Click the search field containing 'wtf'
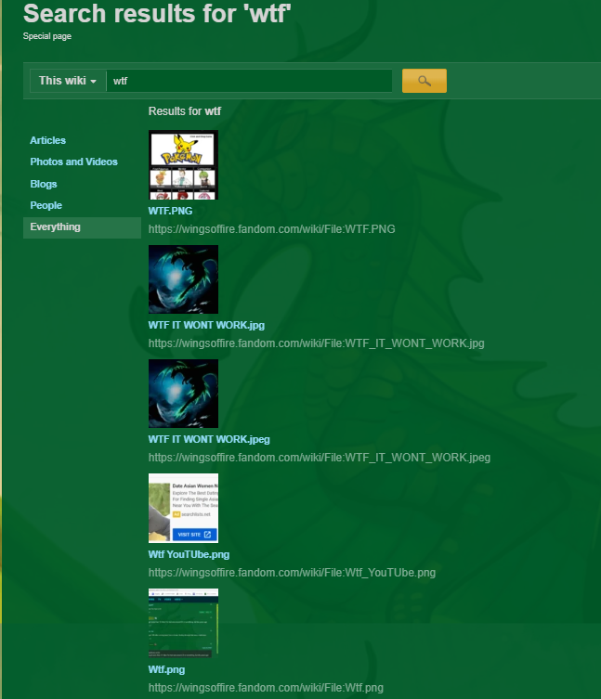 click(x=248, y=81)
